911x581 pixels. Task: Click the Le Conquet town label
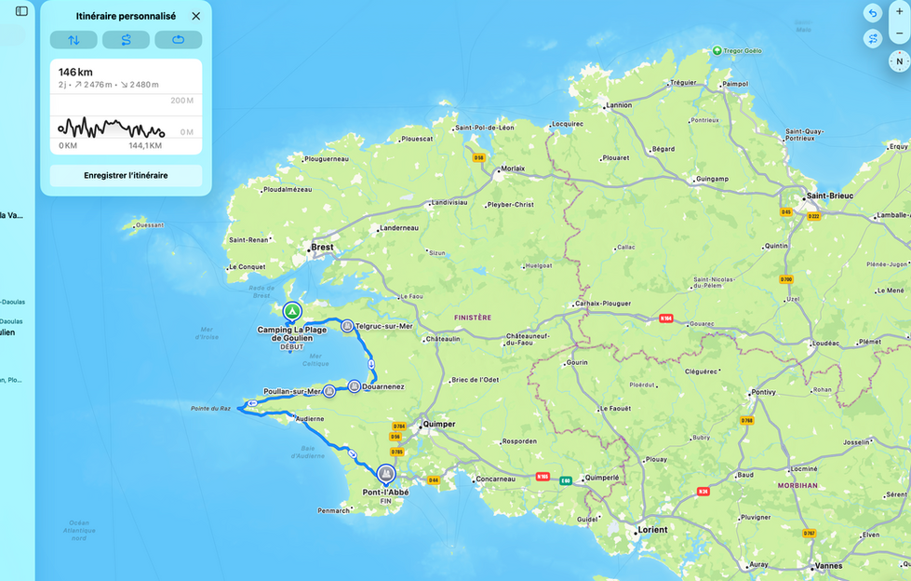click(247, 267)
